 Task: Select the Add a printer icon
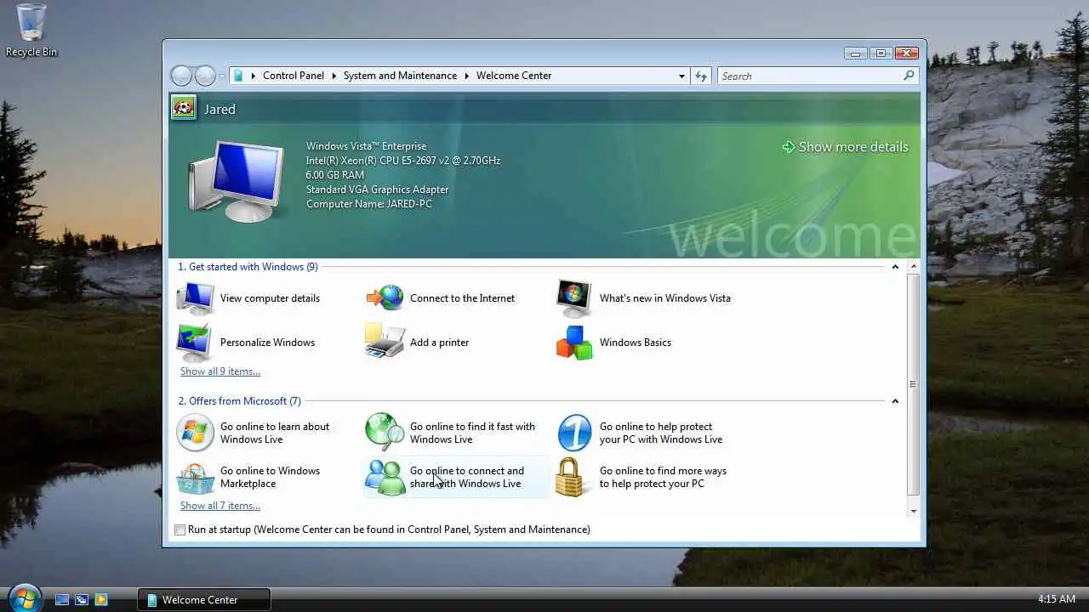385,342
